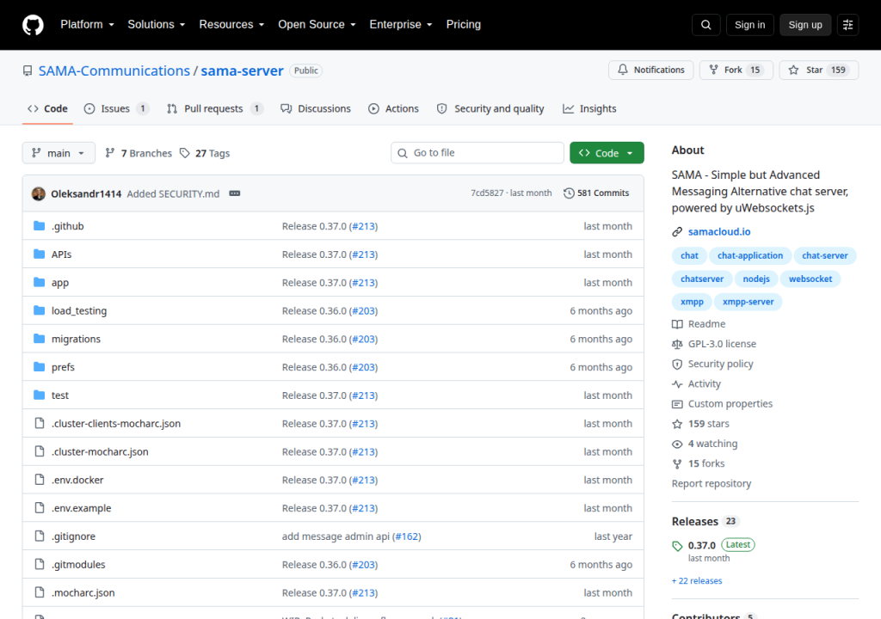
Task: Click the Notifications bell button
Action: (650, 70)
